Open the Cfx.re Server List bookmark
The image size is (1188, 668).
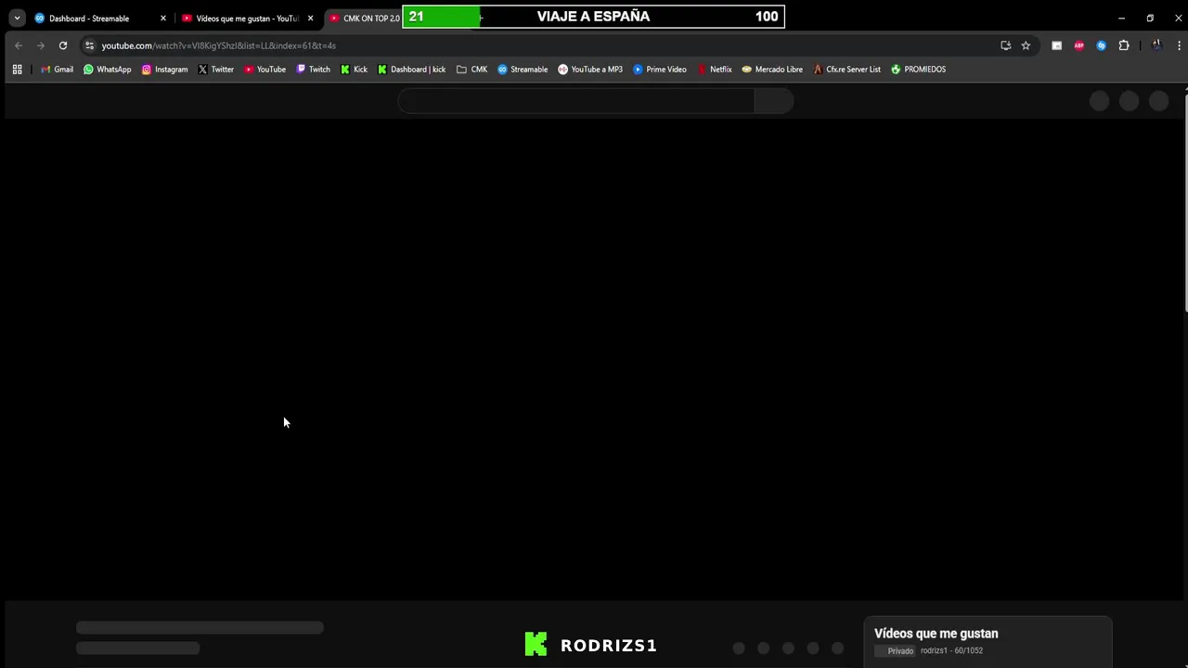click(x=846, y=70)
